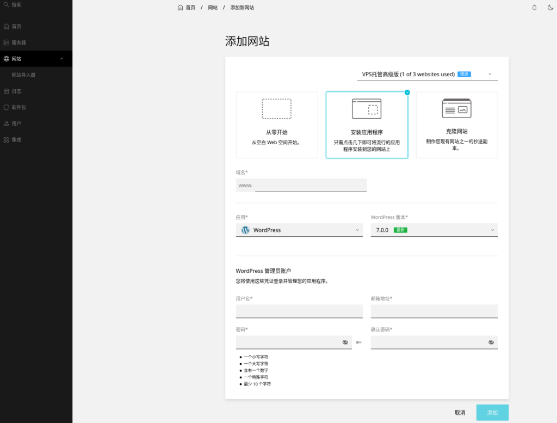The image size is (557, 423).
Task: Open the WordPress 版本 7.0.0 dropdown
Action: point(434,230)
